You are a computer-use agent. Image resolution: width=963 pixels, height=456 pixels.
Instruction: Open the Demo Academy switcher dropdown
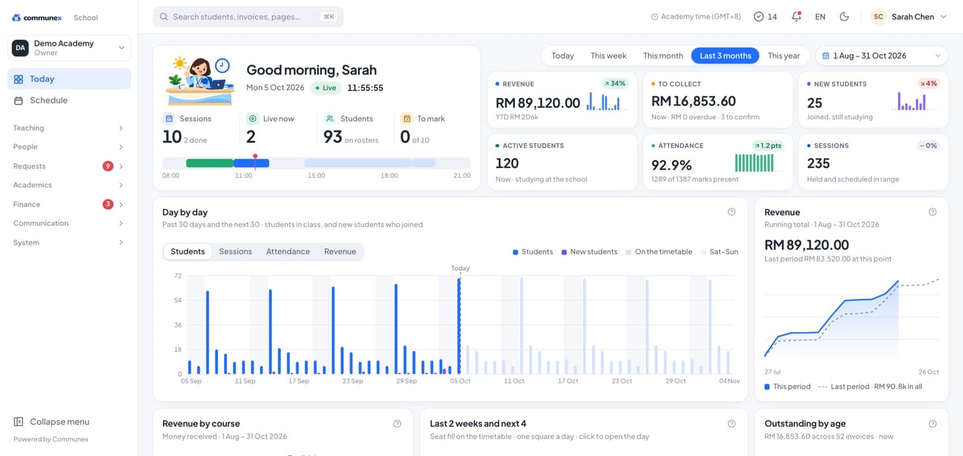[x=69, y=48]
